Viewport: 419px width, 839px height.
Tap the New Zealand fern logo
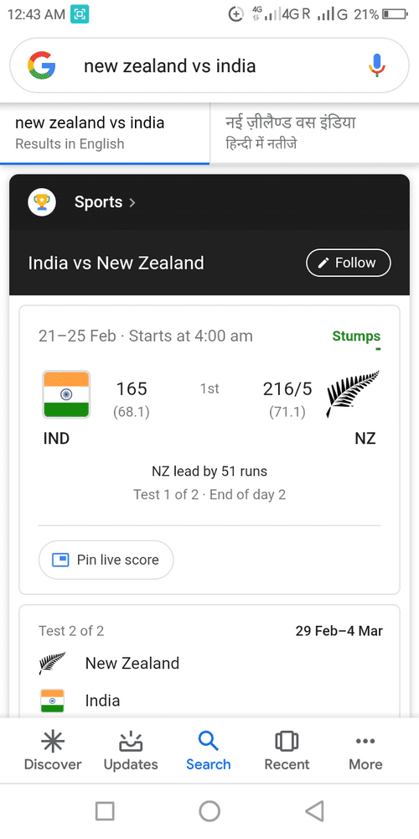point(353,393)
